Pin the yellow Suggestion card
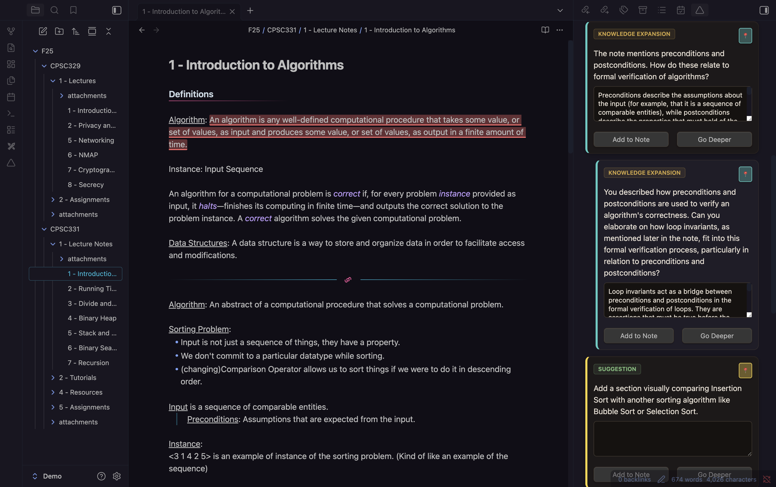This screenshot has height=487, width=776. [x=745, y=371]
